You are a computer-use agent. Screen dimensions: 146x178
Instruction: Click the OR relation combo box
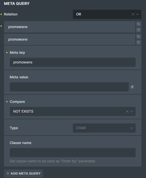click(107, 14)
